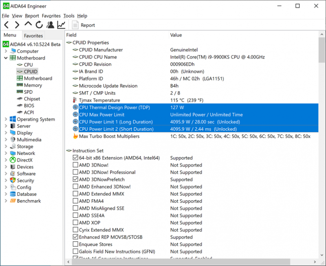Click the Config icon in the tree
Viewport: 326px width, 266px height.
(x=13, y=187)
